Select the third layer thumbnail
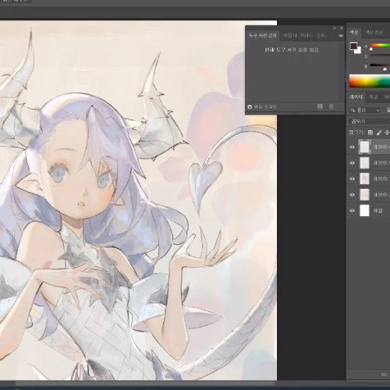390x390 pixels. tap(364, 179)
